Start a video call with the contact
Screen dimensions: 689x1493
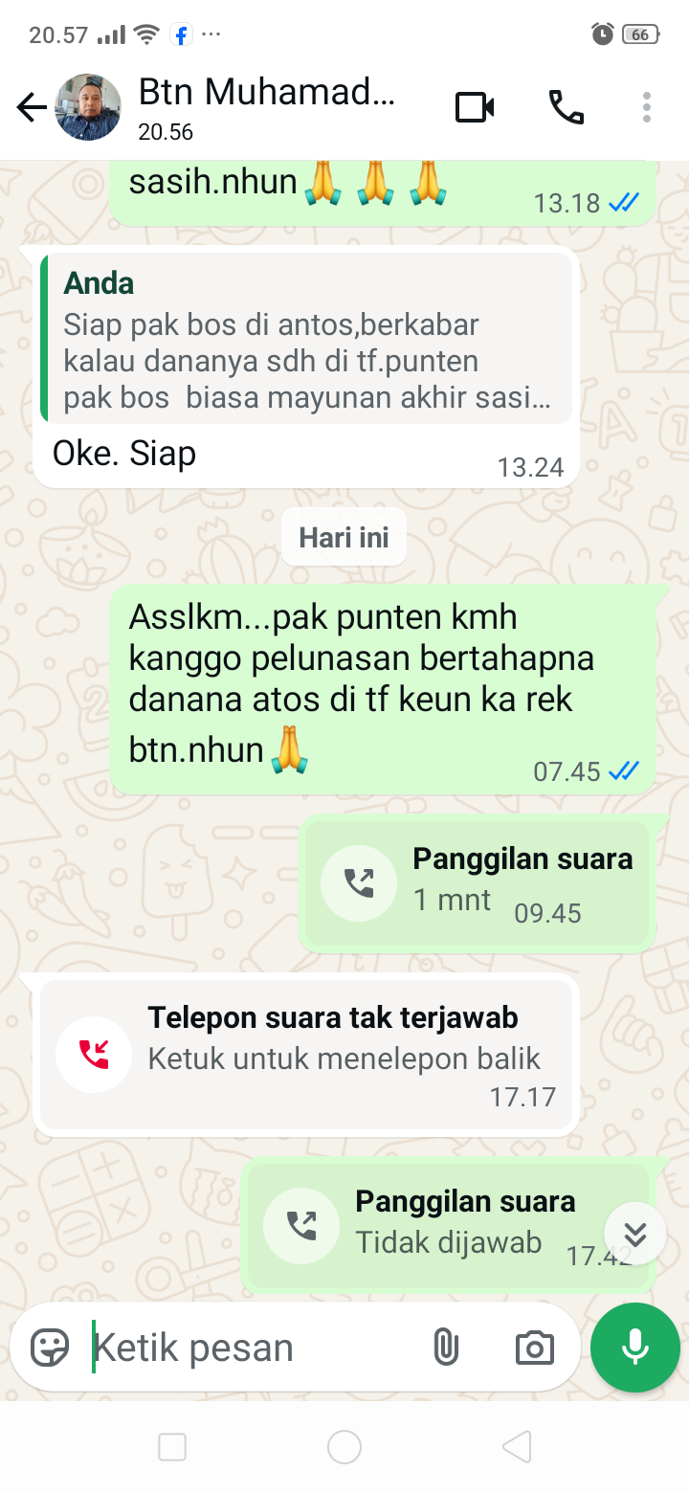[475, 108]
